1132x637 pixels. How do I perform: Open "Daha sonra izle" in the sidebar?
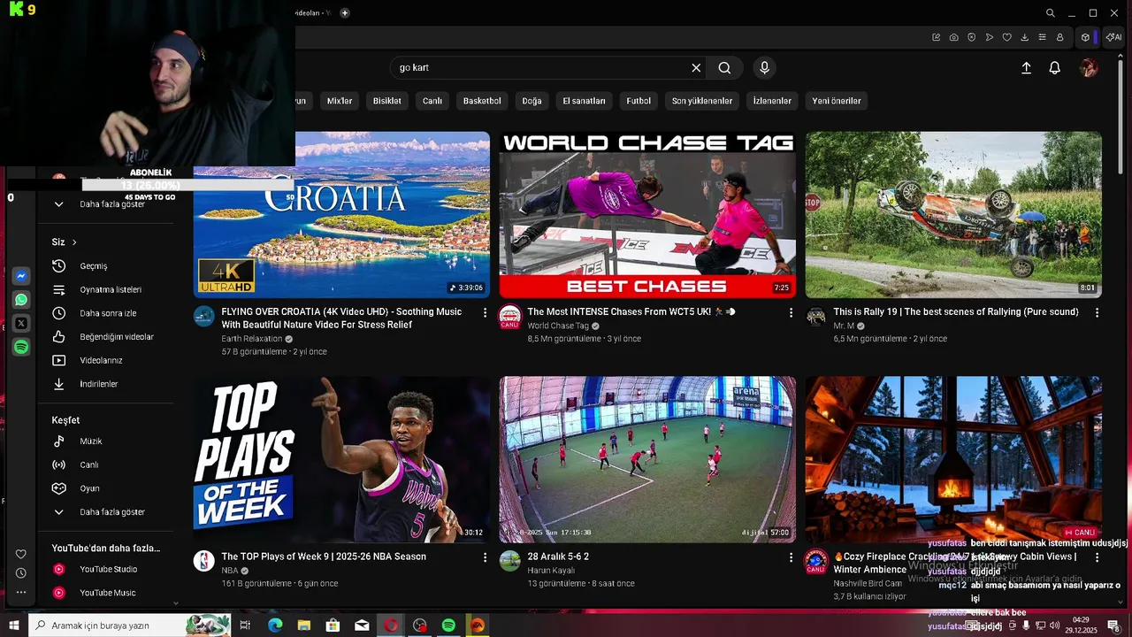click(106, 313)
